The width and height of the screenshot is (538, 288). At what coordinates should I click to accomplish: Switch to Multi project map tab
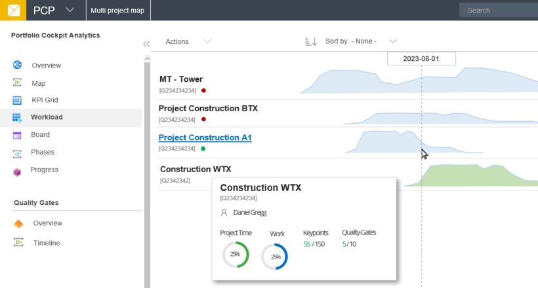click(x=118, y=10)
